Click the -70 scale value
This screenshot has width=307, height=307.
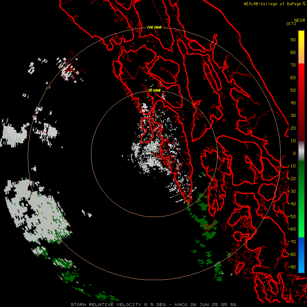[292, 242]
